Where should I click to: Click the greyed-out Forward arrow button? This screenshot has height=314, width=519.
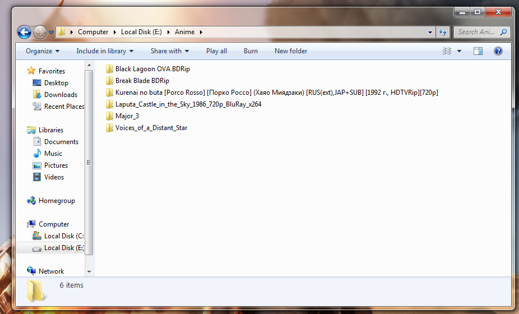pyautogui.click(x=40, y=32)
